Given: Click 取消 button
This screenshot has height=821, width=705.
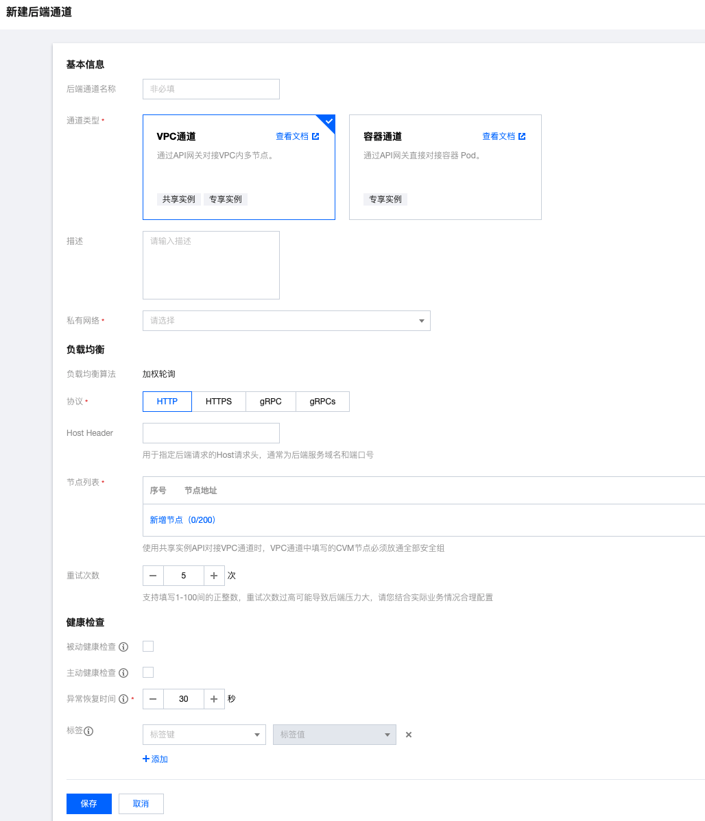Looking at the screenshot, I should 141,804.
